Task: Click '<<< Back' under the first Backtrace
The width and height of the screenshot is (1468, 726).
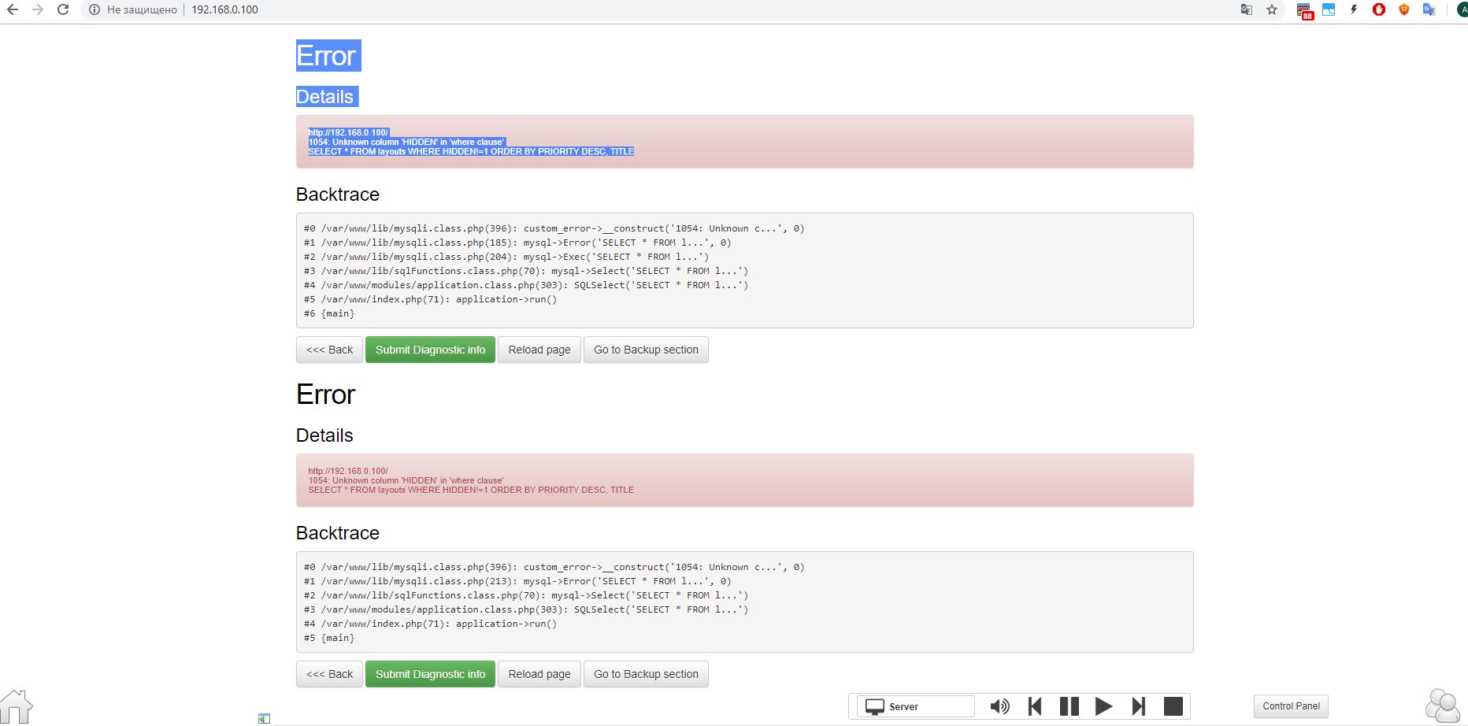Action: (329, 350)
